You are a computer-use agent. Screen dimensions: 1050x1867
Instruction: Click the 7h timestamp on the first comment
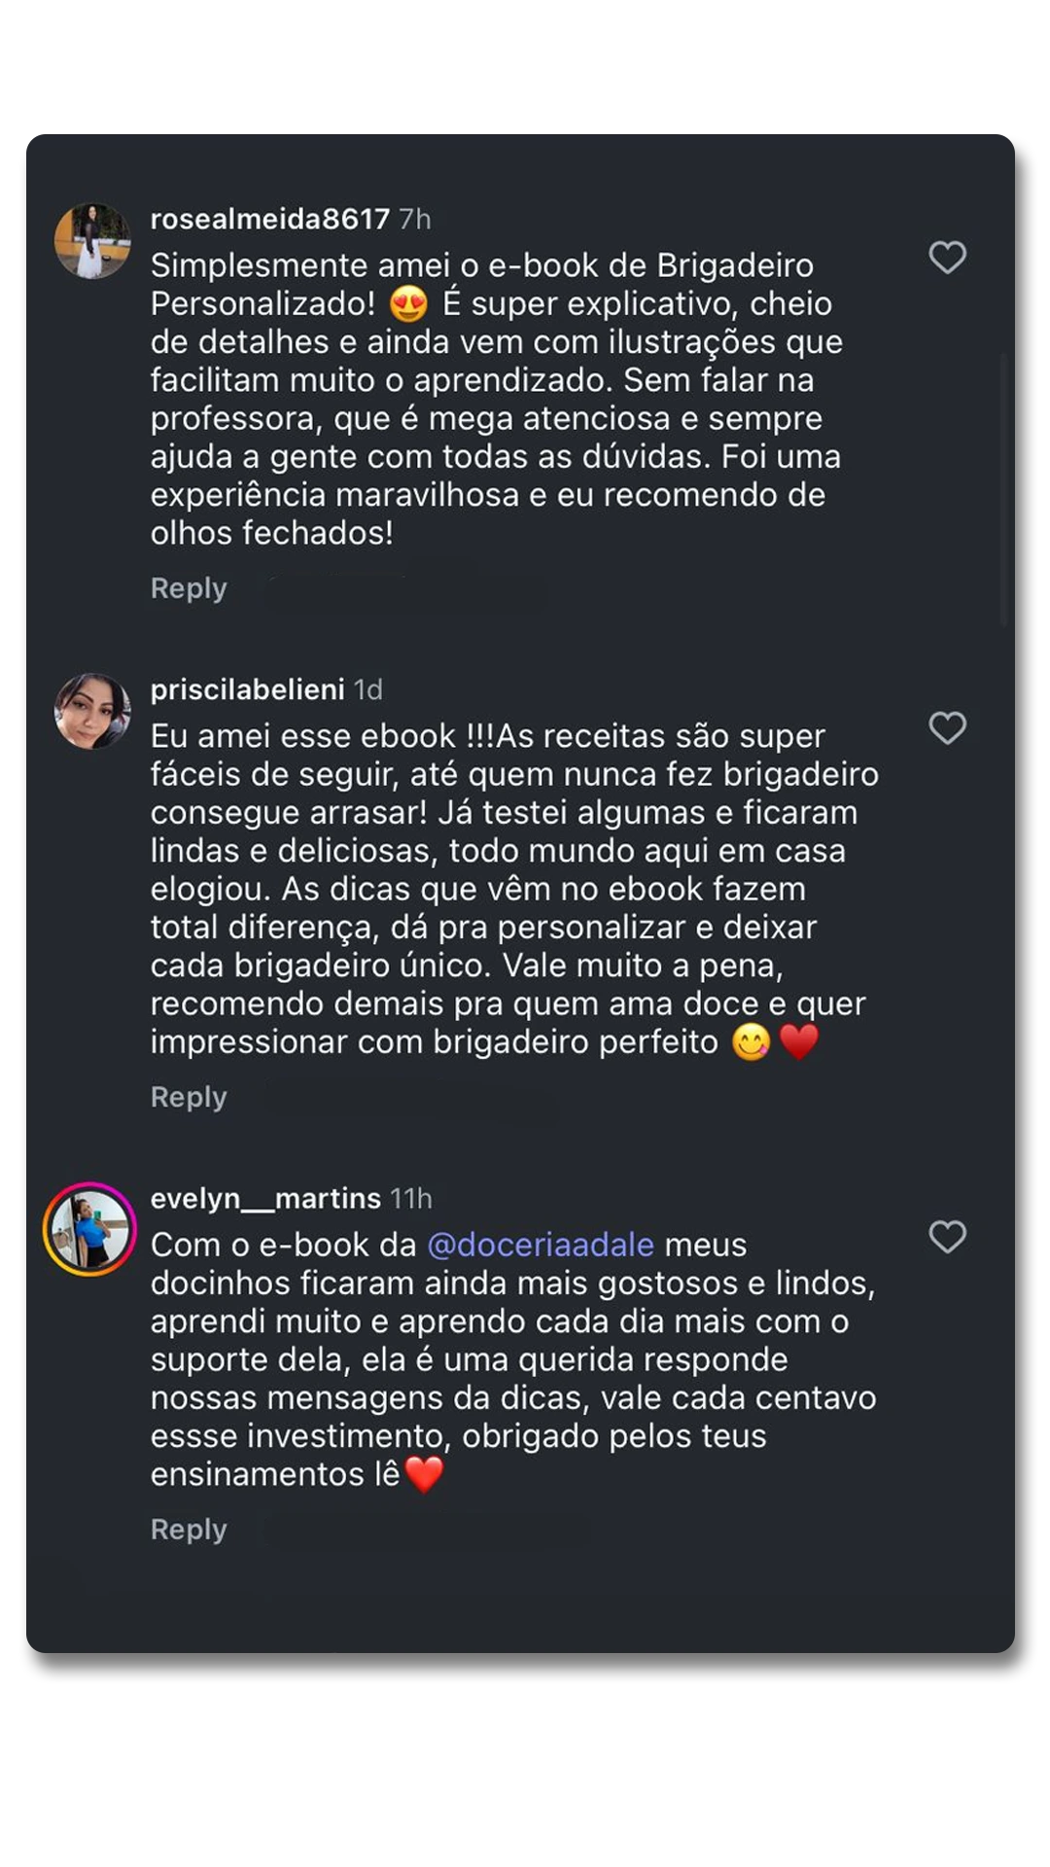415,219
